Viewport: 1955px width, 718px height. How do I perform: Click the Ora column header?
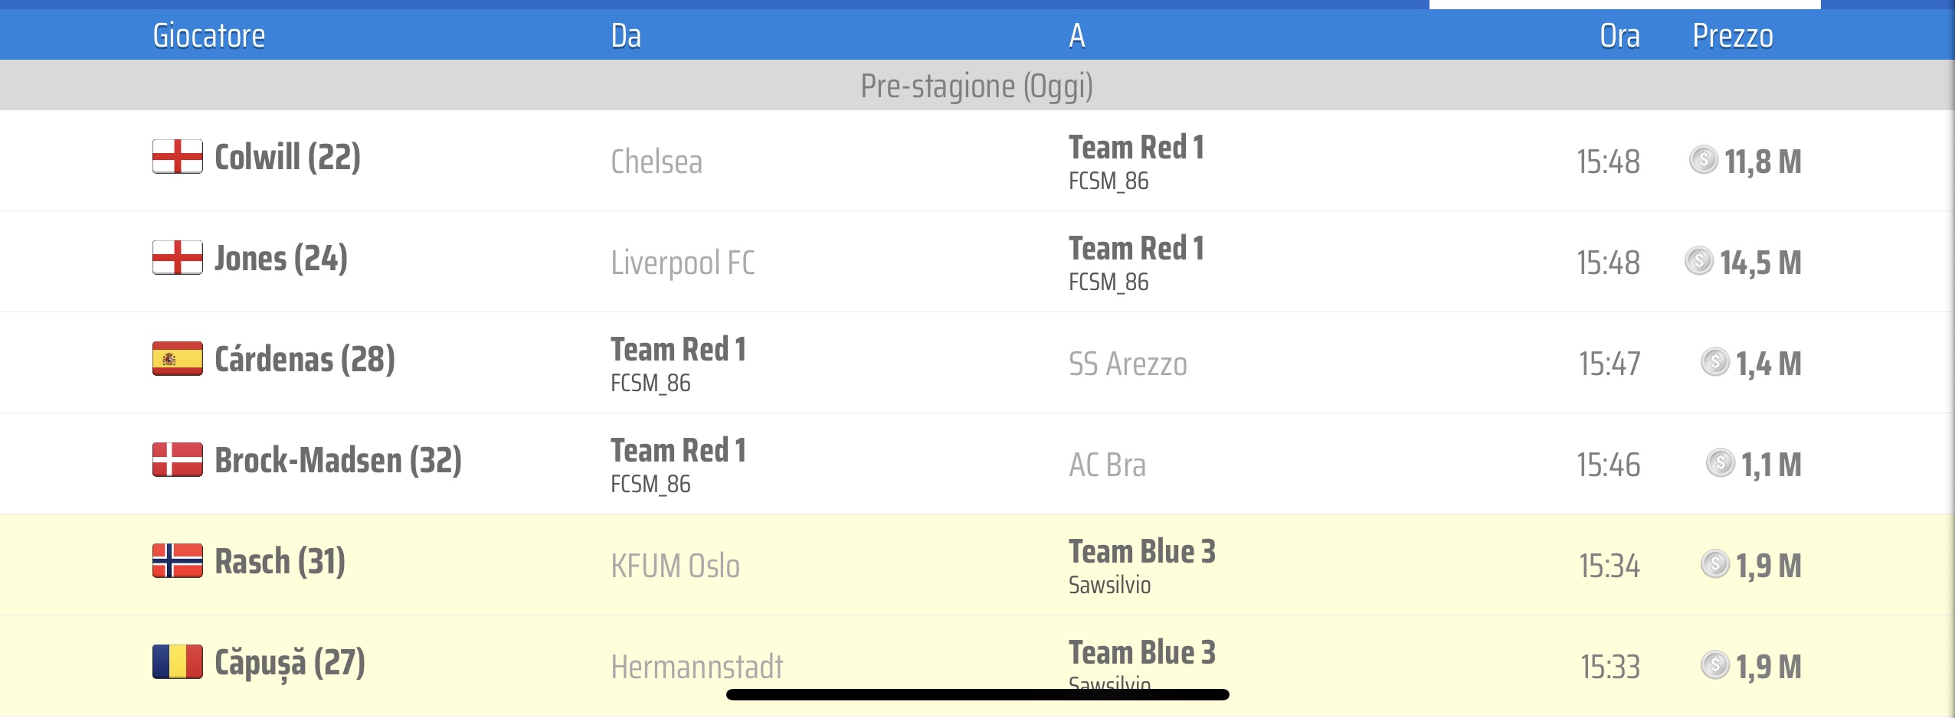pyautogui.click(x=1619, y=36)
